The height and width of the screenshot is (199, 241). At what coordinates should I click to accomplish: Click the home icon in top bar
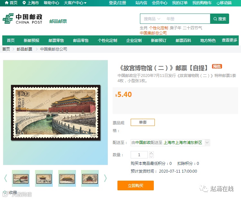click(6, 3)
